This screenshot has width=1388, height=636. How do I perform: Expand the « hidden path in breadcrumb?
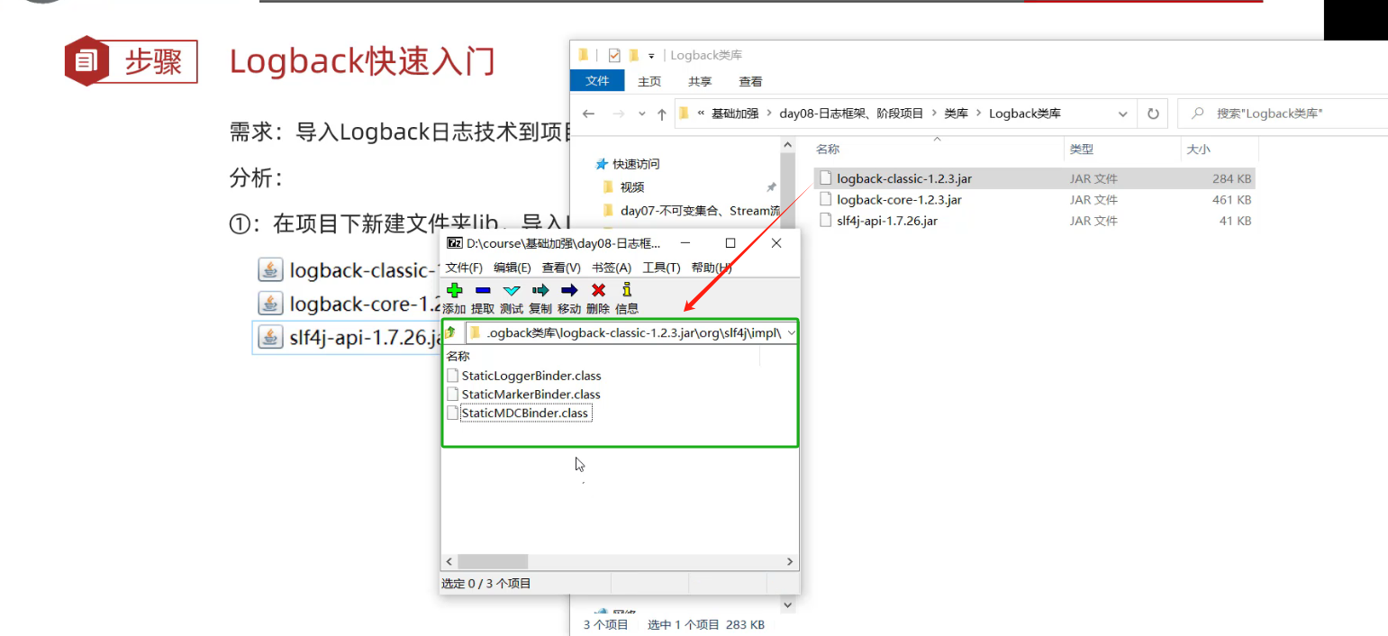[701, 114]
